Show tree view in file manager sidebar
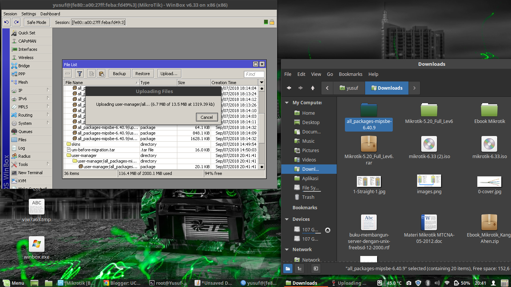 299,268
